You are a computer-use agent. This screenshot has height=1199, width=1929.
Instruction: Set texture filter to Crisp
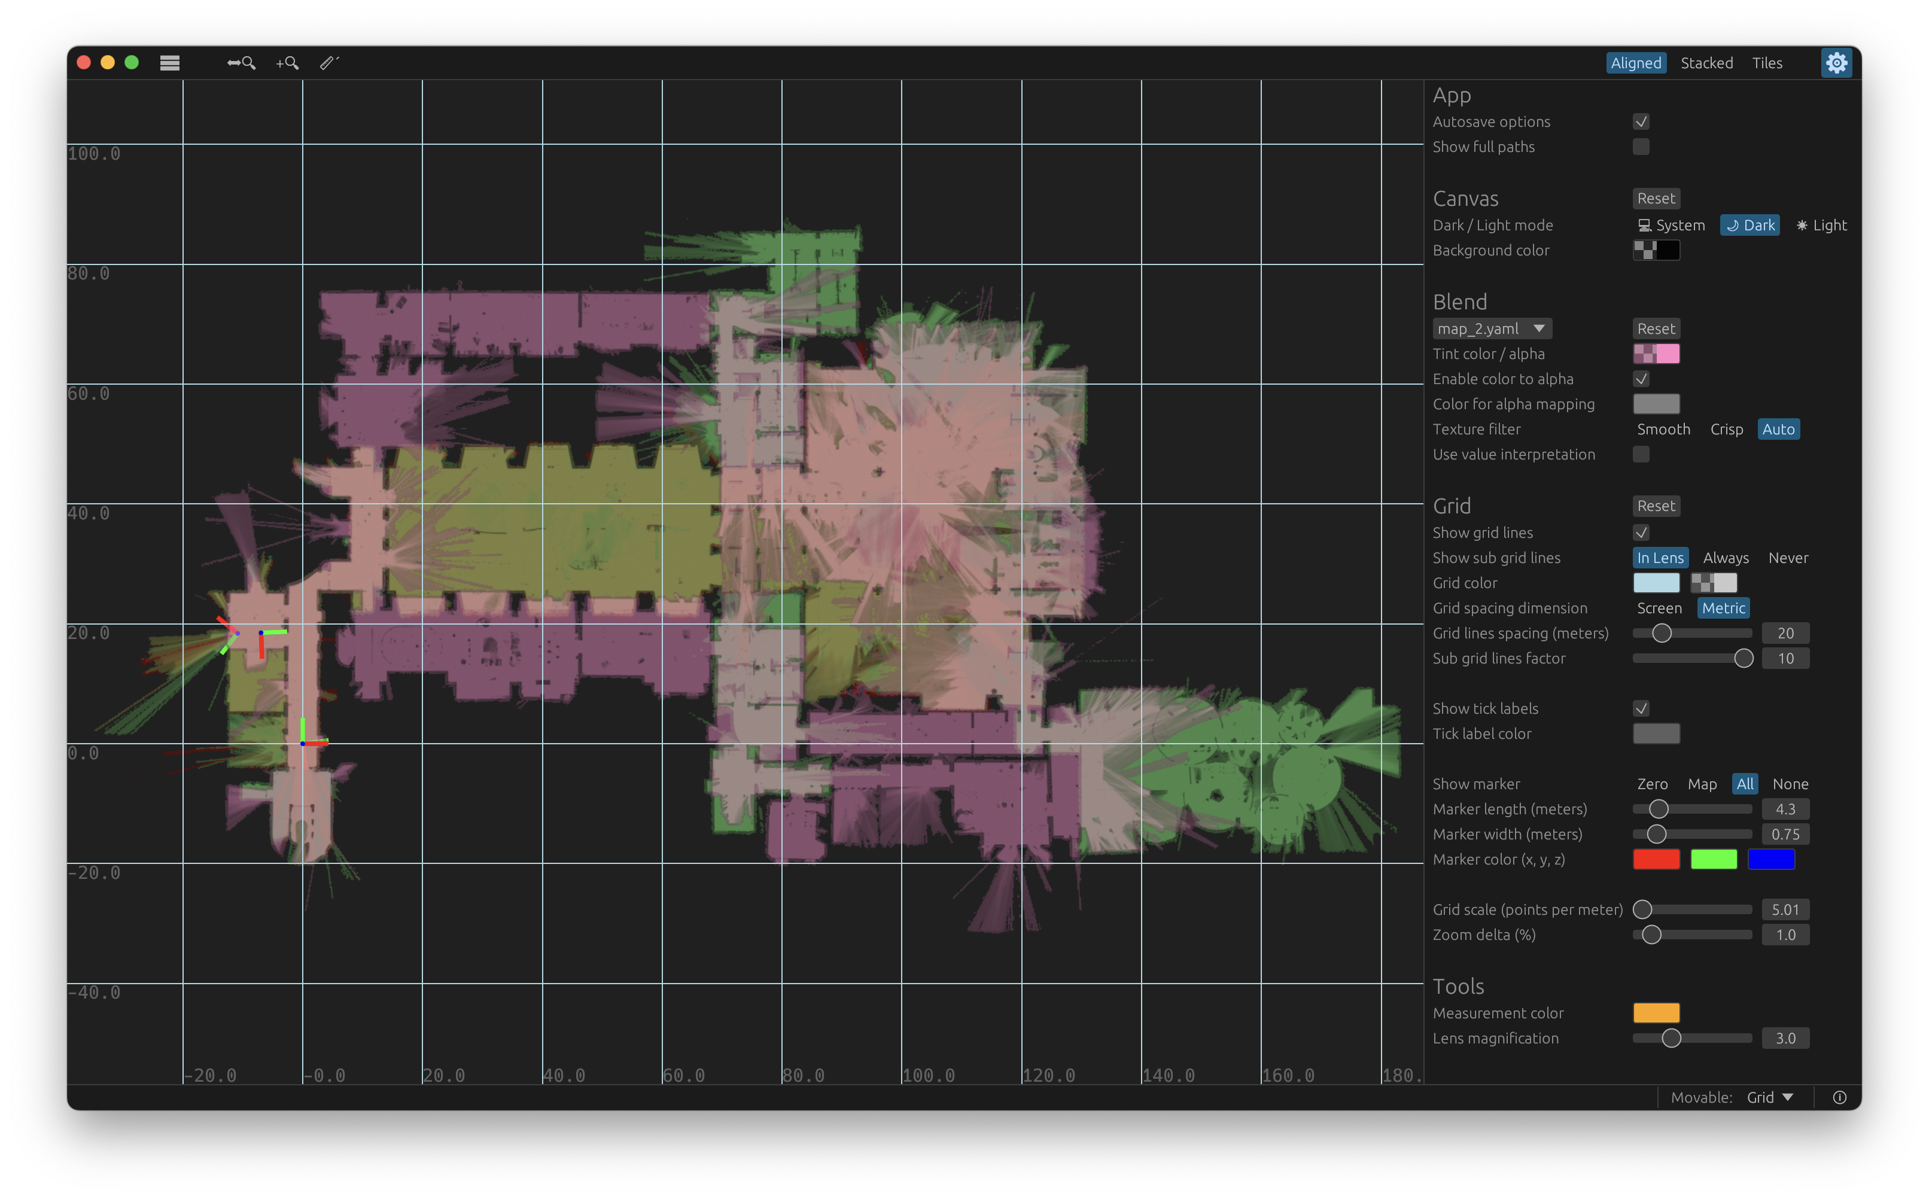[x=1726, y=429]
